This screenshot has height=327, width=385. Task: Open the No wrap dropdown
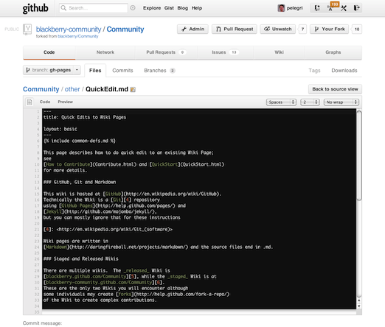point(341,102)
